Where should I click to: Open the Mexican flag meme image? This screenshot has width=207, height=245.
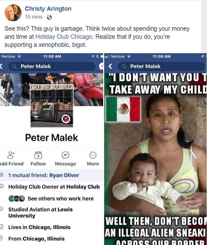tap(155, 159)
